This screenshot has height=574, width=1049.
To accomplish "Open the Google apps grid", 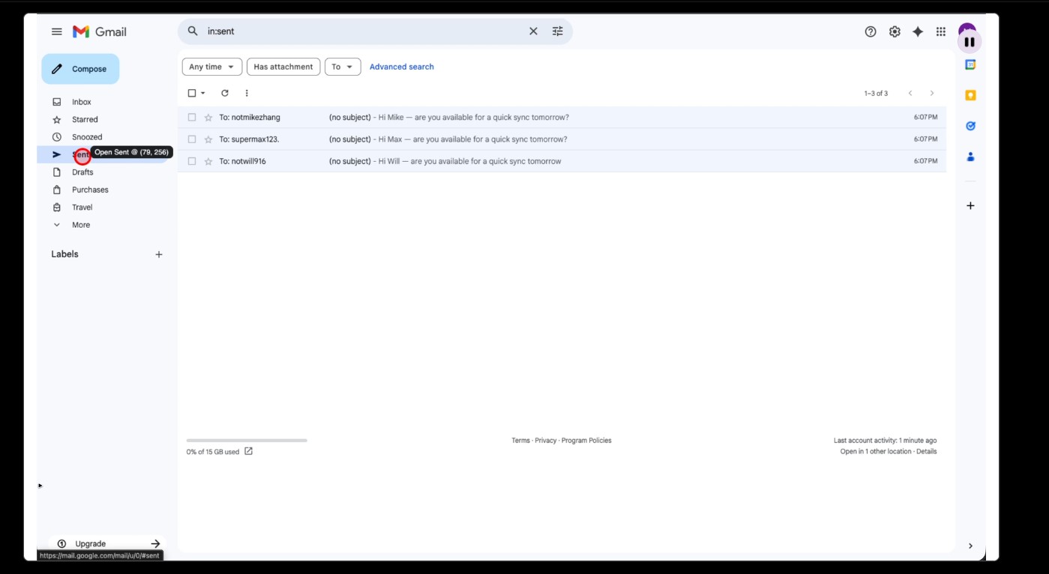I will [940, 31].
